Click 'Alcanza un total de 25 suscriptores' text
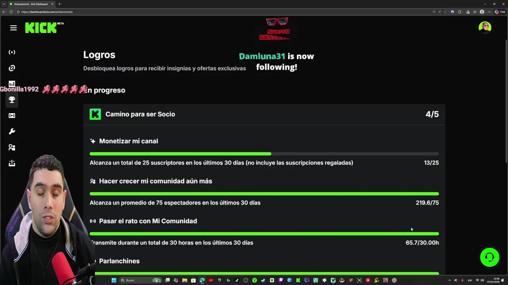508x285 pixels. pyautogui.click(x=221, y=163)
